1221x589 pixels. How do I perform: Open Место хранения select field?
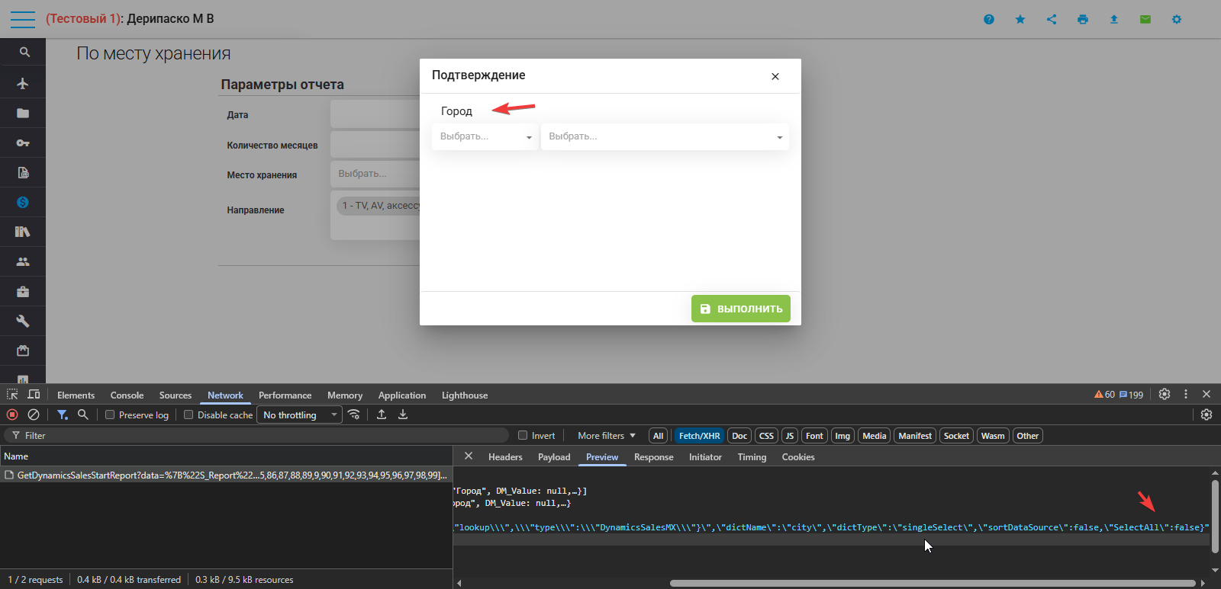tap(375, 174)
